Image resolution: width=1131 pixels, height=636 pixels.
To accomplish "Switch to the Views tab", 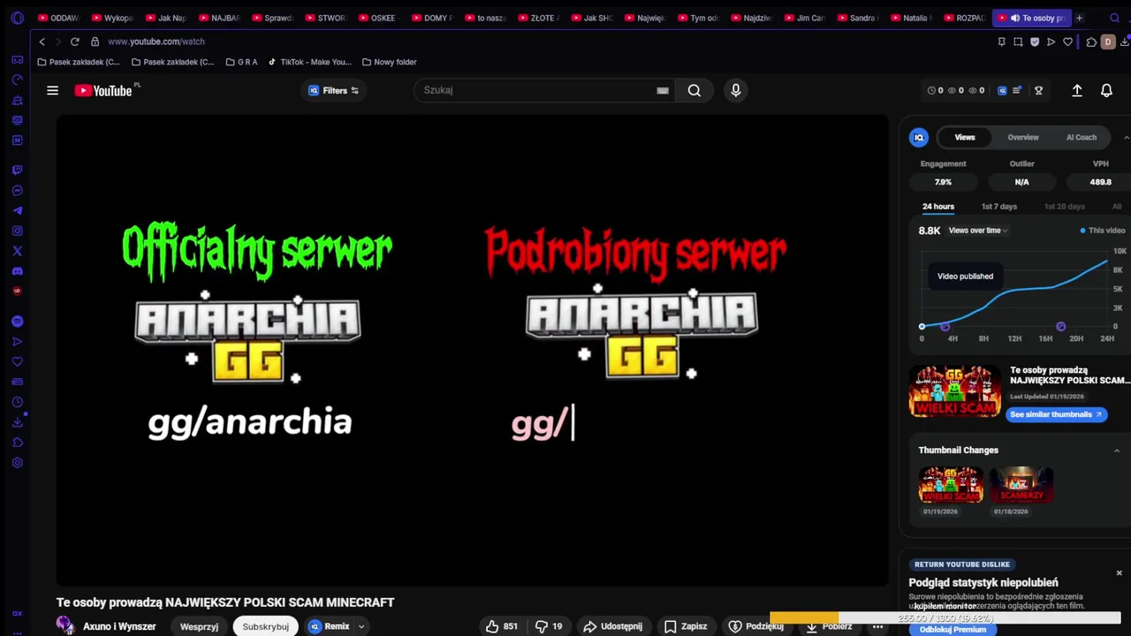I will click(964, 137).
